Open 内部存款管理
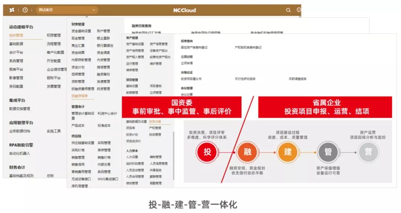Viewport: 401px width, 213px height. click(x=81, y=60)
